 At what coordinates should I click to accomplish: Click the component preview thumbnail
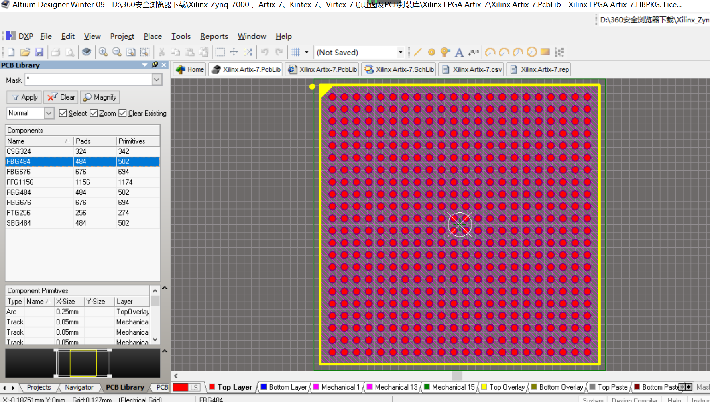pyautogui.click(x=83, y=363)
